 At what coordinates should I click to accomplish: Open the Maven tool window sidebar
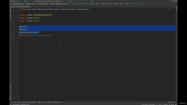point(176,8)
